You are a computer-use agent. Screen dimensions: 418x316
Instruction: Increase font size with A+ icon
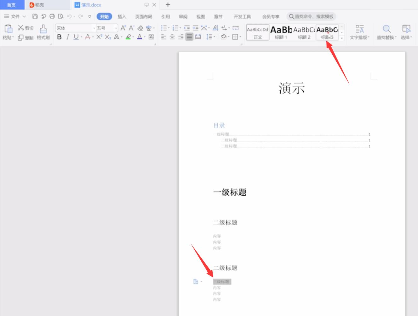[123, 28]
